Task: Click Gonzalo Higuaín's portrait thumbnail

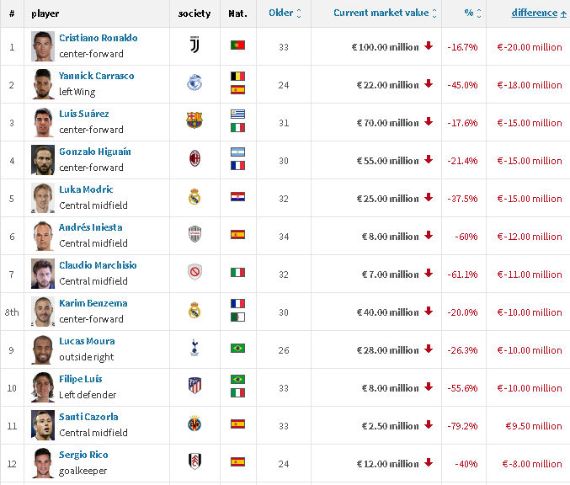Action: [x=43, y=160]
